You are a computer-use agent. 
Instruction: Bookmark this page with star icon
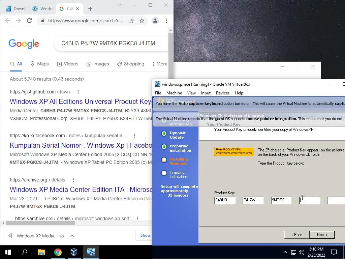tap(142, 21)
